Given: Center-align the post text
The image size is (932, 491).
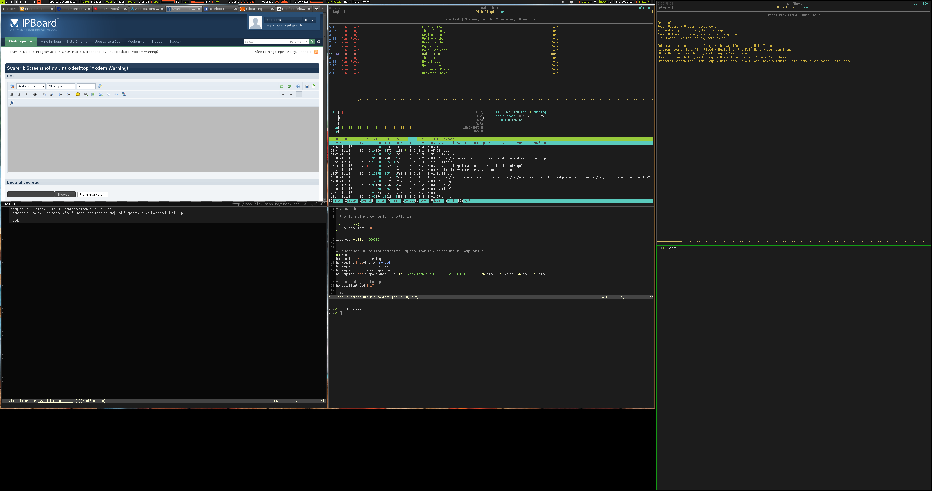Looking at the screenshot, I should pyautogui.click(x=307, y=94).
